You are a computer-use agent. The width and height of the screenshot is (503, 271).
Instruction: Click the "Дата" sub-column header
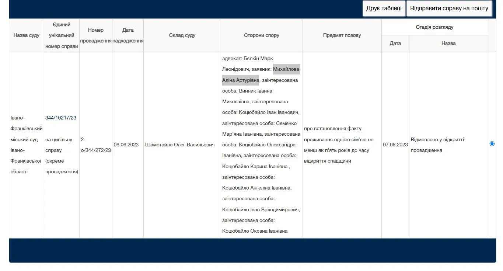click(395, 44)
